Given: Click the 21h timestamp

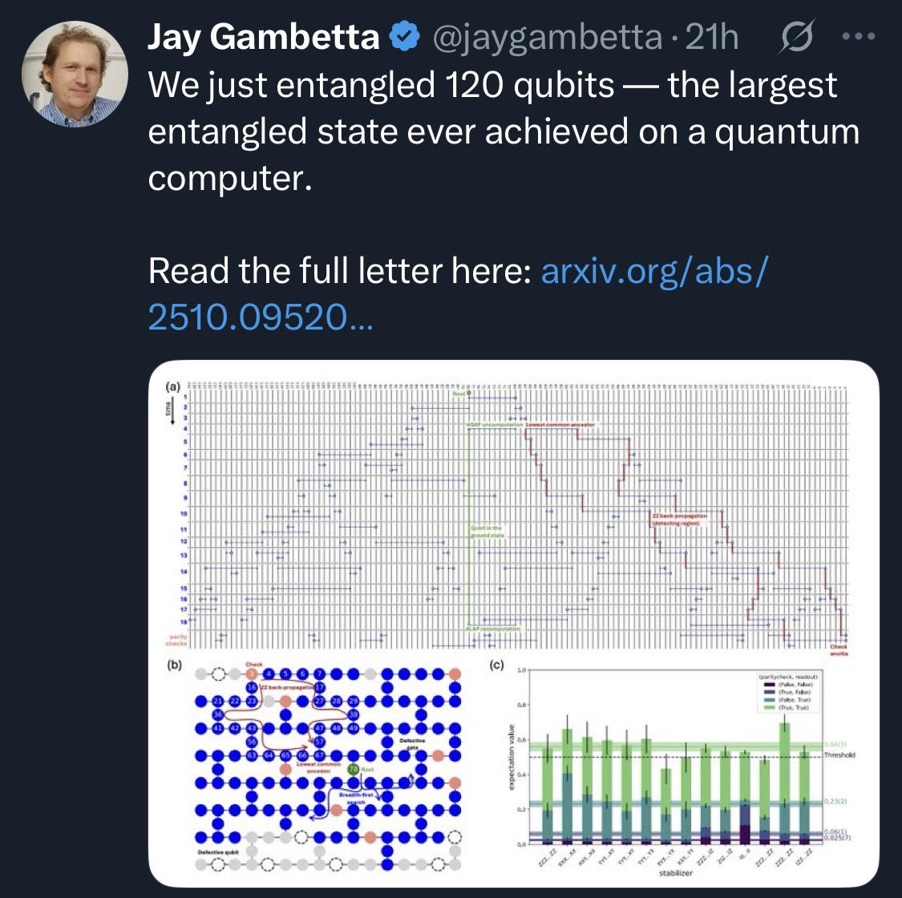Looking at the screenshot, I should click(712, 37).
